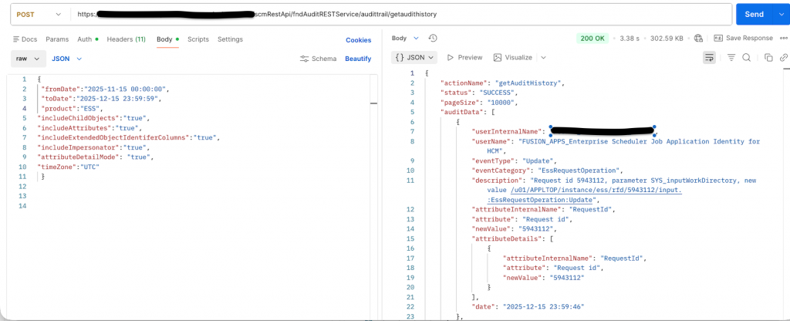Open the Cookies link
The image size is (790, 321).
pos(358,40)
